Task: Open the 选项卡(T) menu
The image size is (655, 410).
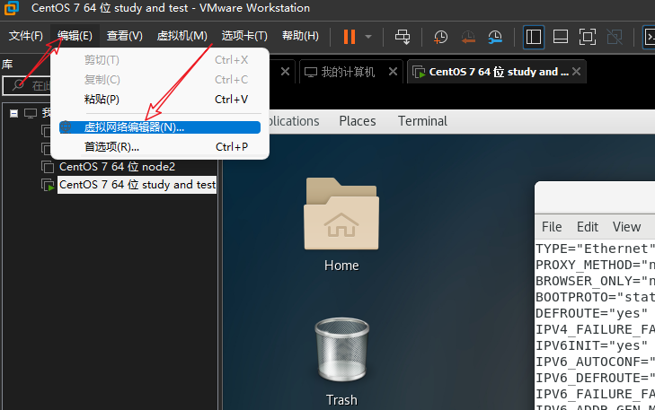Action: click(244, 36)
